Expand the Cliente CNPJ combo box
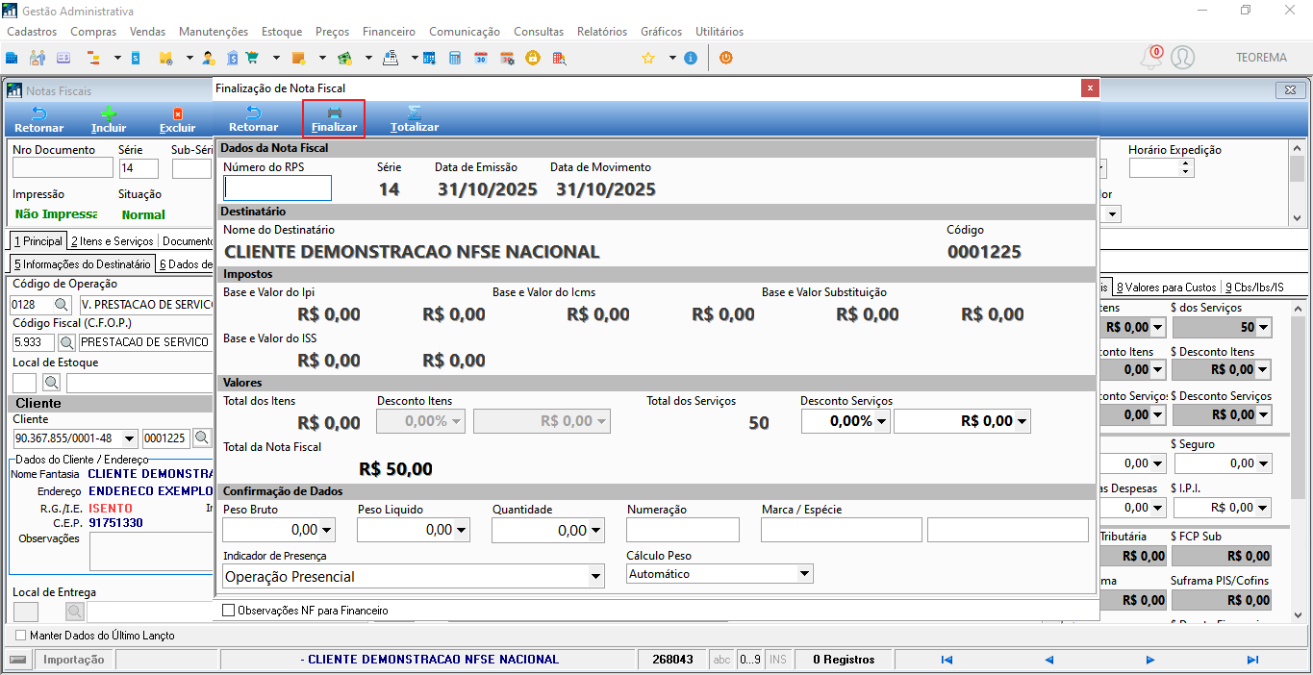The image size is (1313, 675). (x=130, y=438)
